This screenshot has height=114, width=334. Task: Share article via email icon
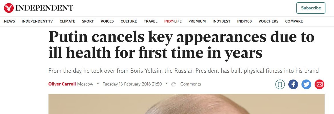click(319, 84)
